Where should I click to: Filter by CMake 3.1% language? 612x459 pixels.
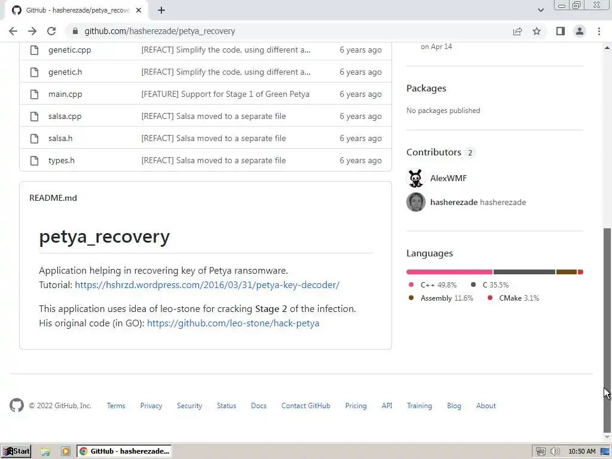513,298
